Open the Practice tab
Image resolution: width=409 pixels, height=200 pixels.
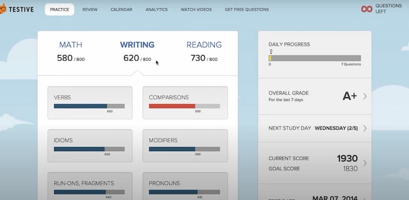tap(59, 10)
